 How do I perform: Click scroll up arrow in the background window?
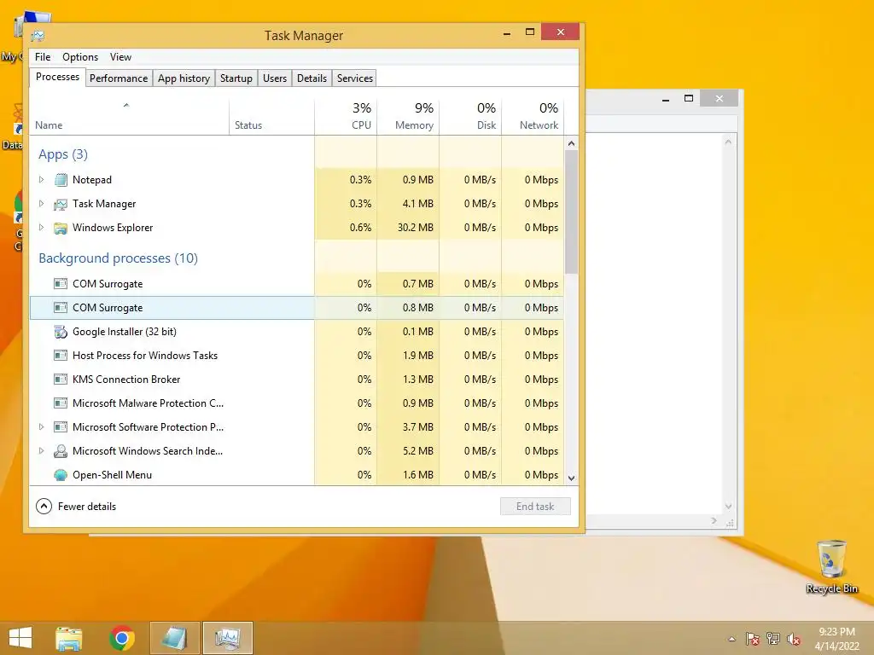pos(728,142)
